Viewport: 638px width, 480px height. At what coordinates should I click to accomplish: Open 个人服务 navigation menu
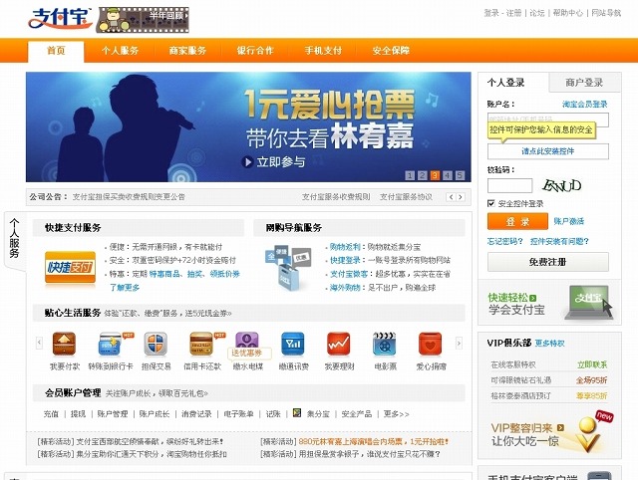pyautogui.click(x=120, y=51)
